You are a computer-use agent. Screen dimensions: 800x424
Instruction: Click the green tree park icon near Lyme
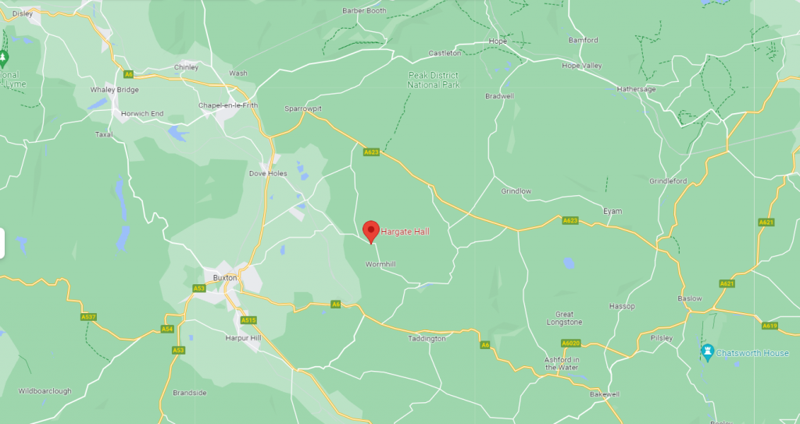click(3, 59)
